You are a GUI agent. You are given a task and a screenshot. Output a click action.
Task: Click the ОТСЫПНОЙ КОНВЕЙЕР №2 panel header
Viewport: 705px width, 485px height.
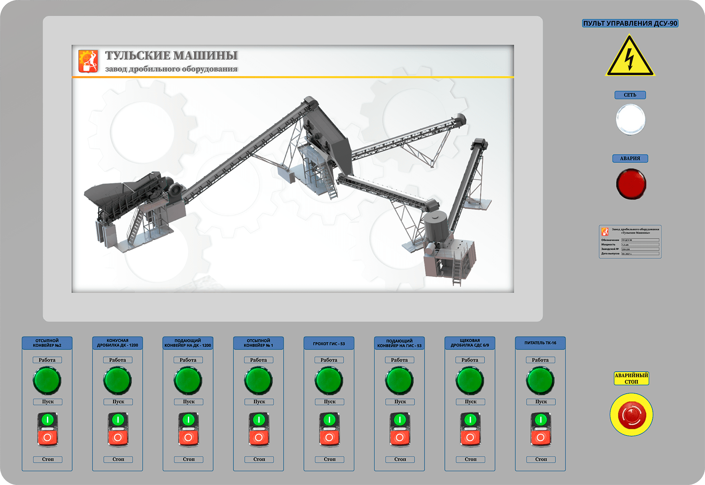point(47,343)
